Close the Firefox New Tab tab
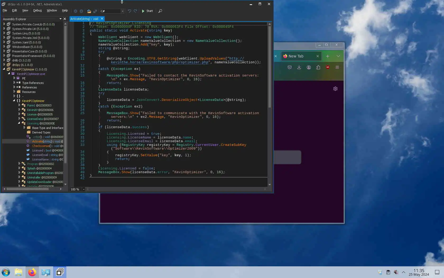444x278 pixels. [318, 56]
